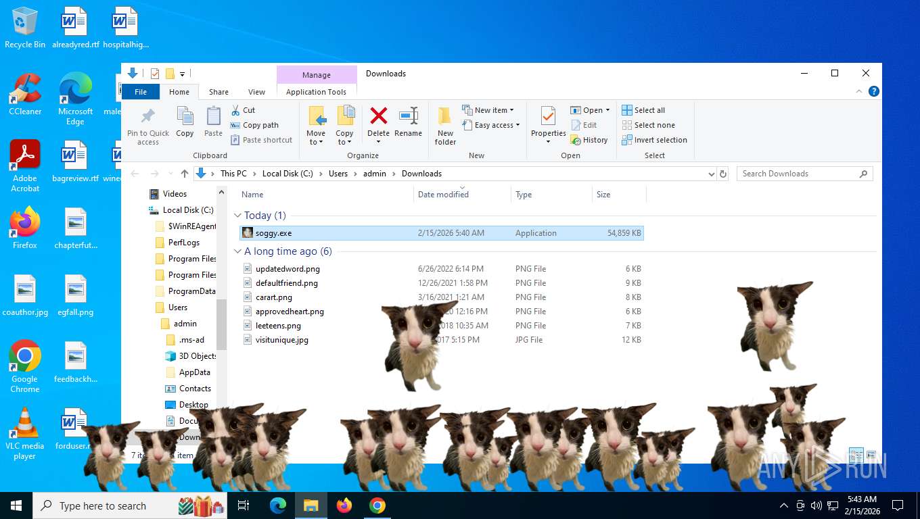The height and width of the screenshot is (519, 920).
Task: Click Invert selection
Action: point(654,140)
